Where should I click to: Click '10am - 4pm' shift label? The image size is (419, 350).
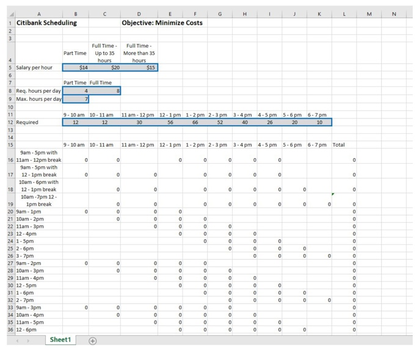tap(30, 315)
